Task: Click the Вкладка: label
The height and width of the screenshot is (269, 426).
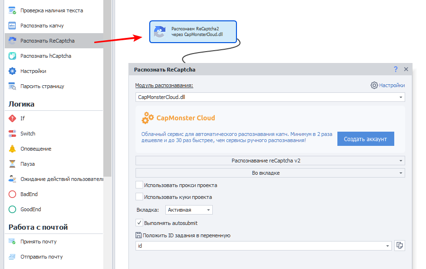Action: (147, 210)
